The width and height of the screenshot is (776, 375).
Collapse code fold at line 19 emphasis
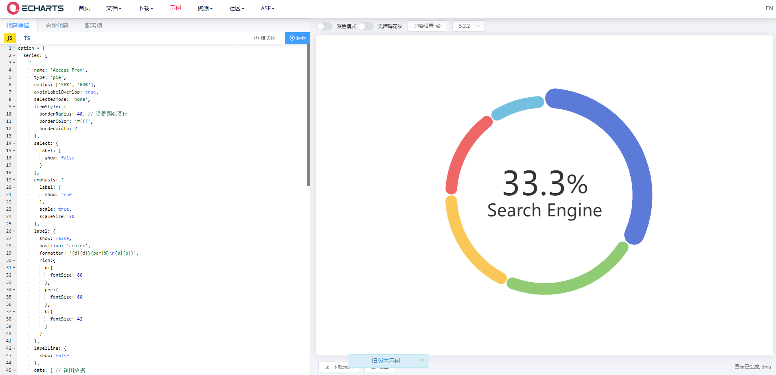(x=14, y=180)
